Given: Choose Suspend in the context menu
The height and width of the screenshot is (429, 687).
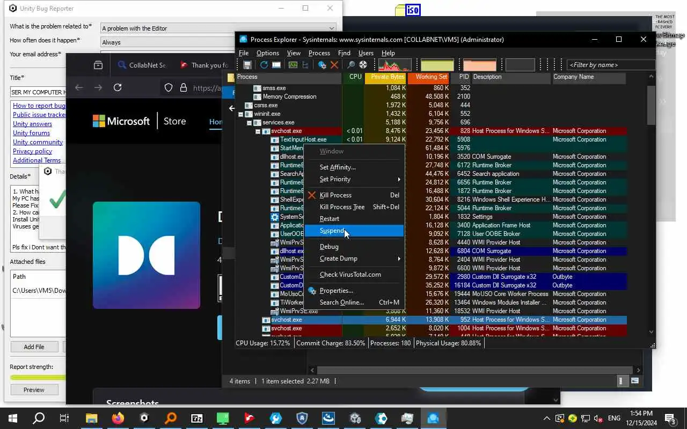Looking at the screenshot, I should coord(354,231).
